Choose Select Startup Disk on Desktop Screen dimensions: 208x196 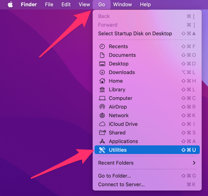pyautogui.click(x=147, y=34)
